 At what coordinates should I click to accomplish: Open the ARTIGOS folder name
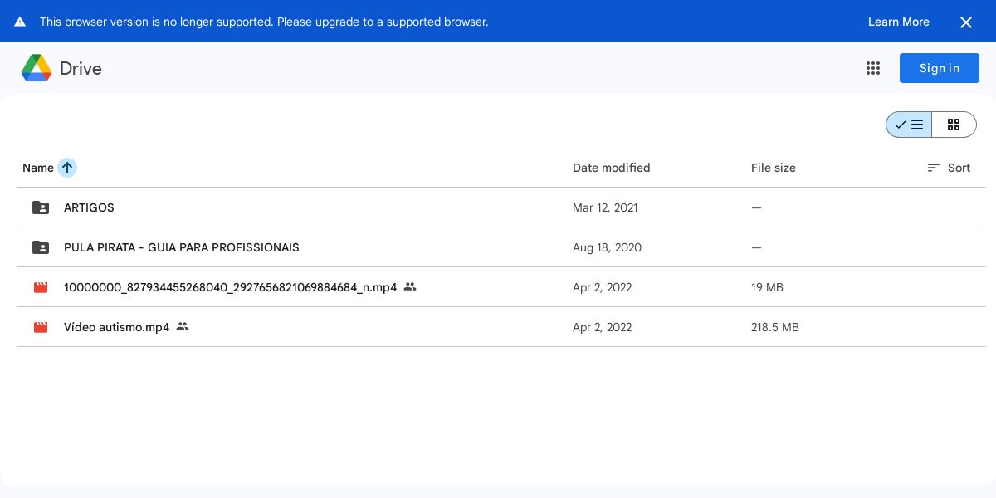coord(89,207)
